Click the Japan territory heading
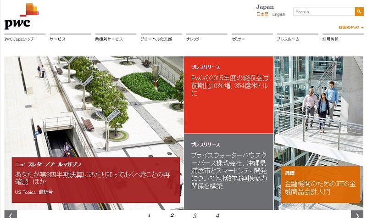This screenshot has height=218, width=367. point(265,7)
